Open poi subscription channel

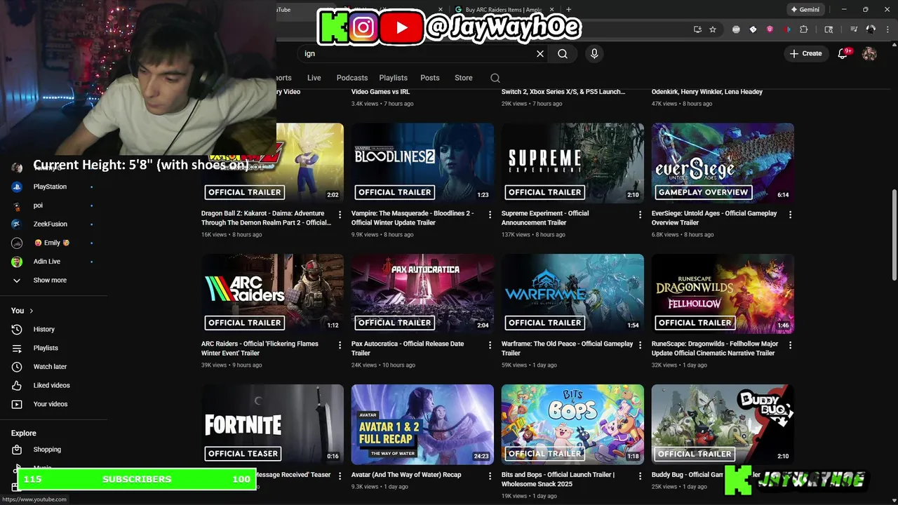pos(38,206)
